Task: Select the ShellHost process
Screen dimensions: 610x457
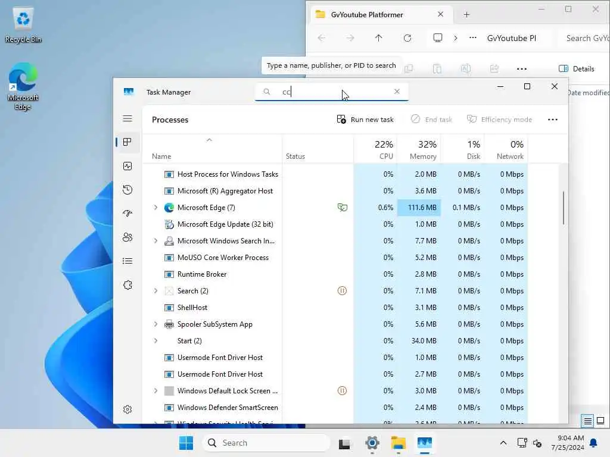Action: (335, 308)
